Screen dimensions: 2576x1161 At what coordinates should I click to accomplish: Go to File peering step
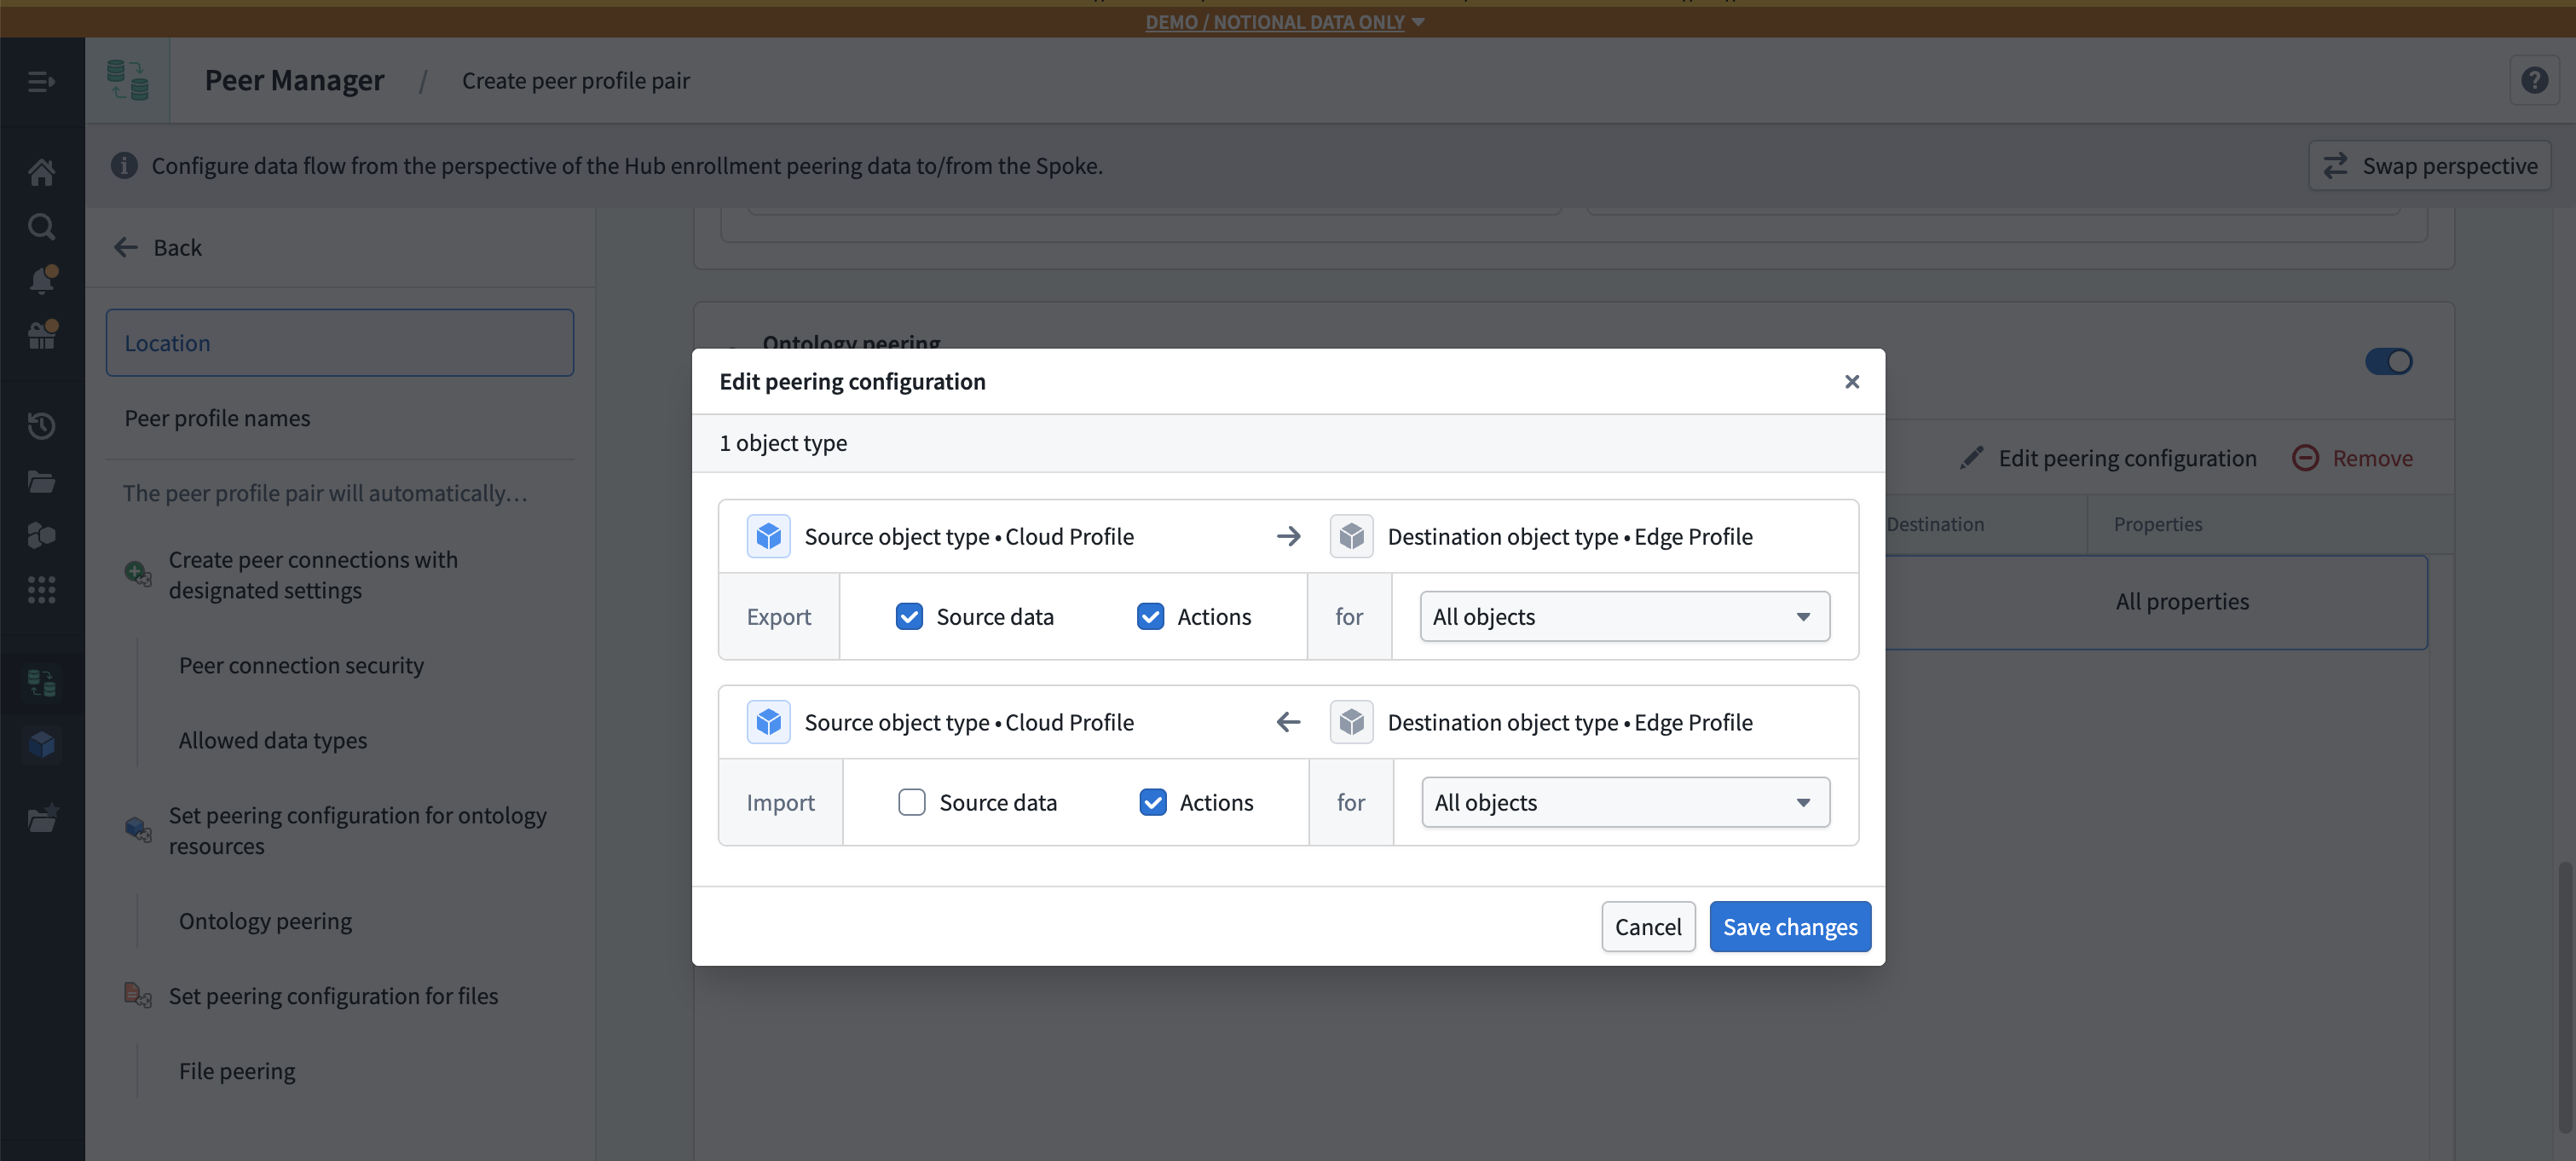point(237,1071)
